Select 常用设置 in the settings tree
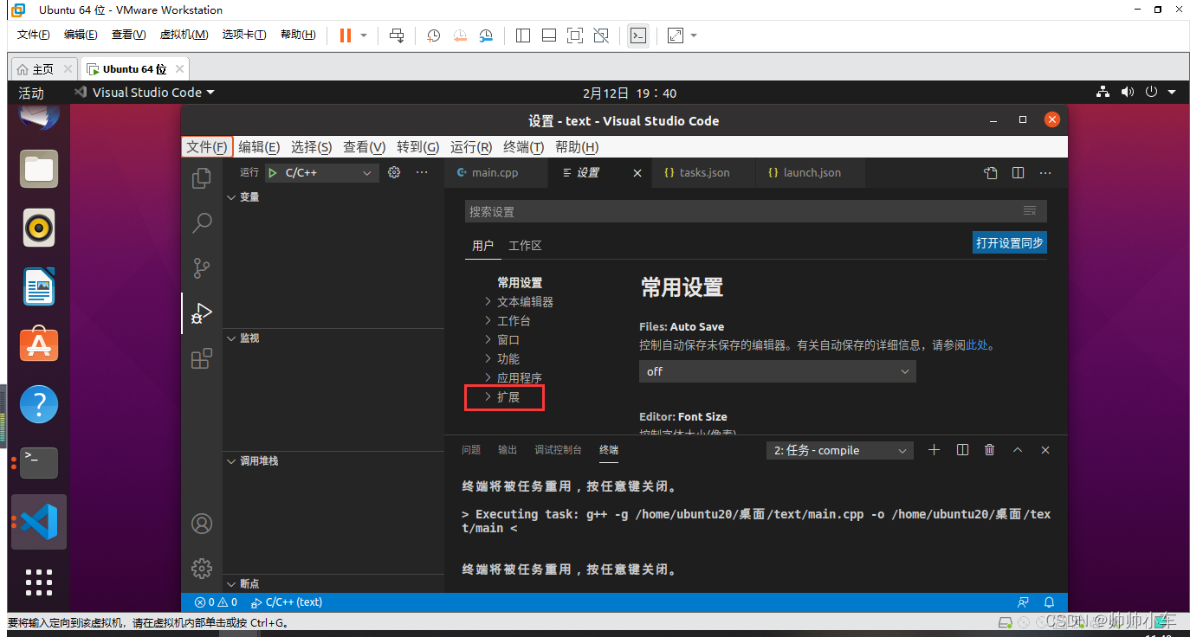Image resolution: width=1190 pixels, height=637 pixels. click(520, 283)
